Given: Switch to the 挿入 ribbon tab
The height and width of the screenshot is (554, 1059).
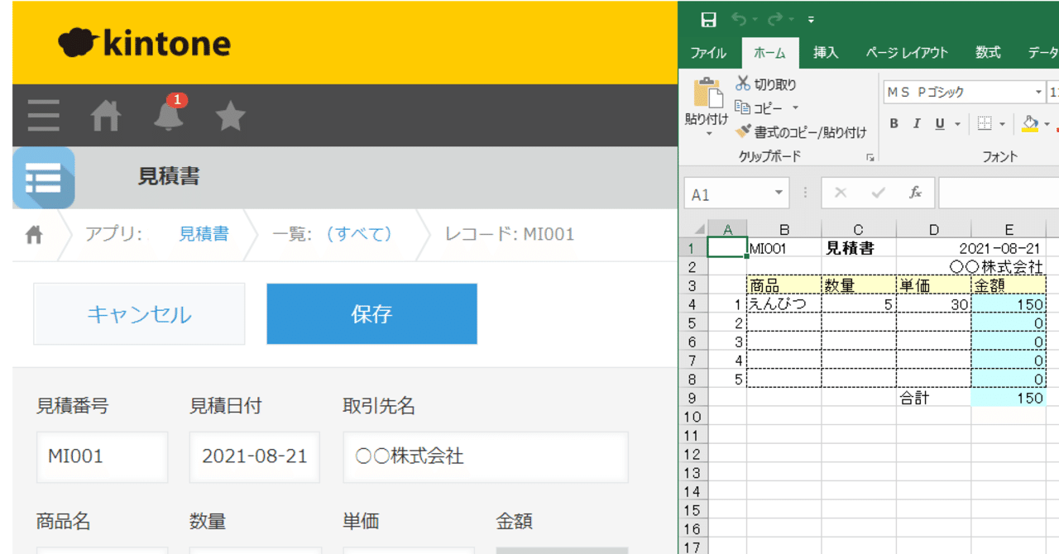Looking at the screenshot, I should tap(826, 52).
